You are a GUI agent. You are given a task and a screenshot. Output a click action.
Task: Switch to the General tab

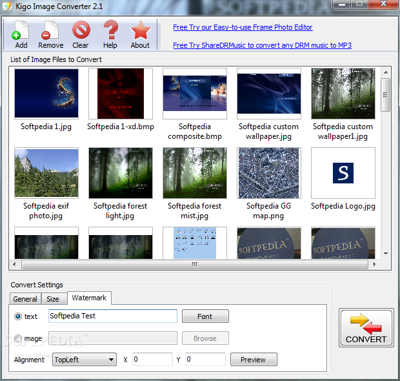point(25,299)
